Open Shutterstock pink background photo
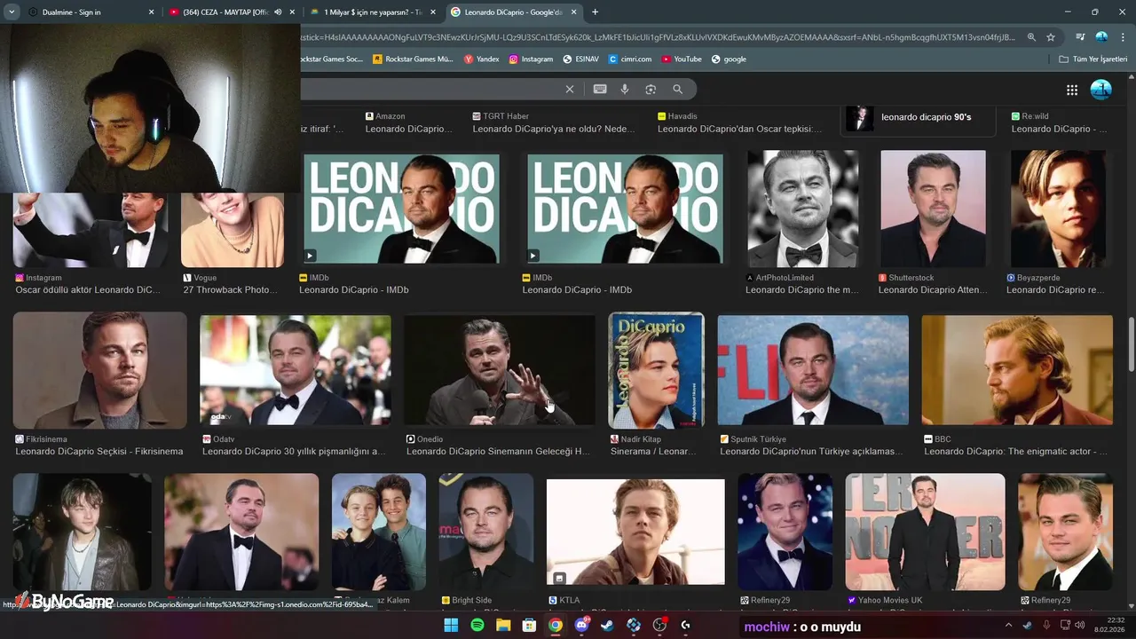Image resolution: width=1136 pixels, height=639 pixels. (x=933, y=209)
